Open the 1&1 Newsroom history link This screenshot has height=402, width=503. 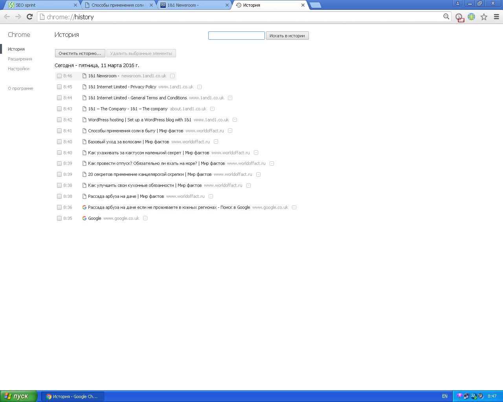click(x=103, y=76)
